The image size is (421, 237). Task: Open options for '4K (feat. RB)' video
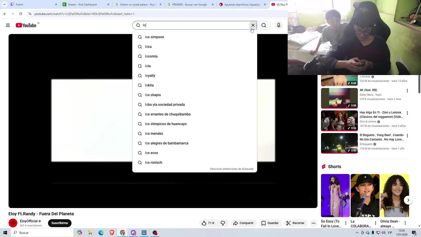pos(407,91)
